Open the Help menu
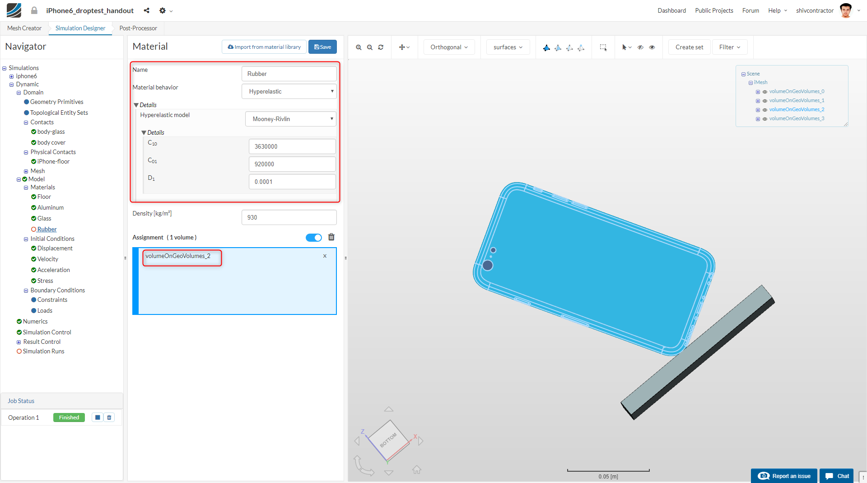Viewport: 867px width, 483px height. [778, 10]
